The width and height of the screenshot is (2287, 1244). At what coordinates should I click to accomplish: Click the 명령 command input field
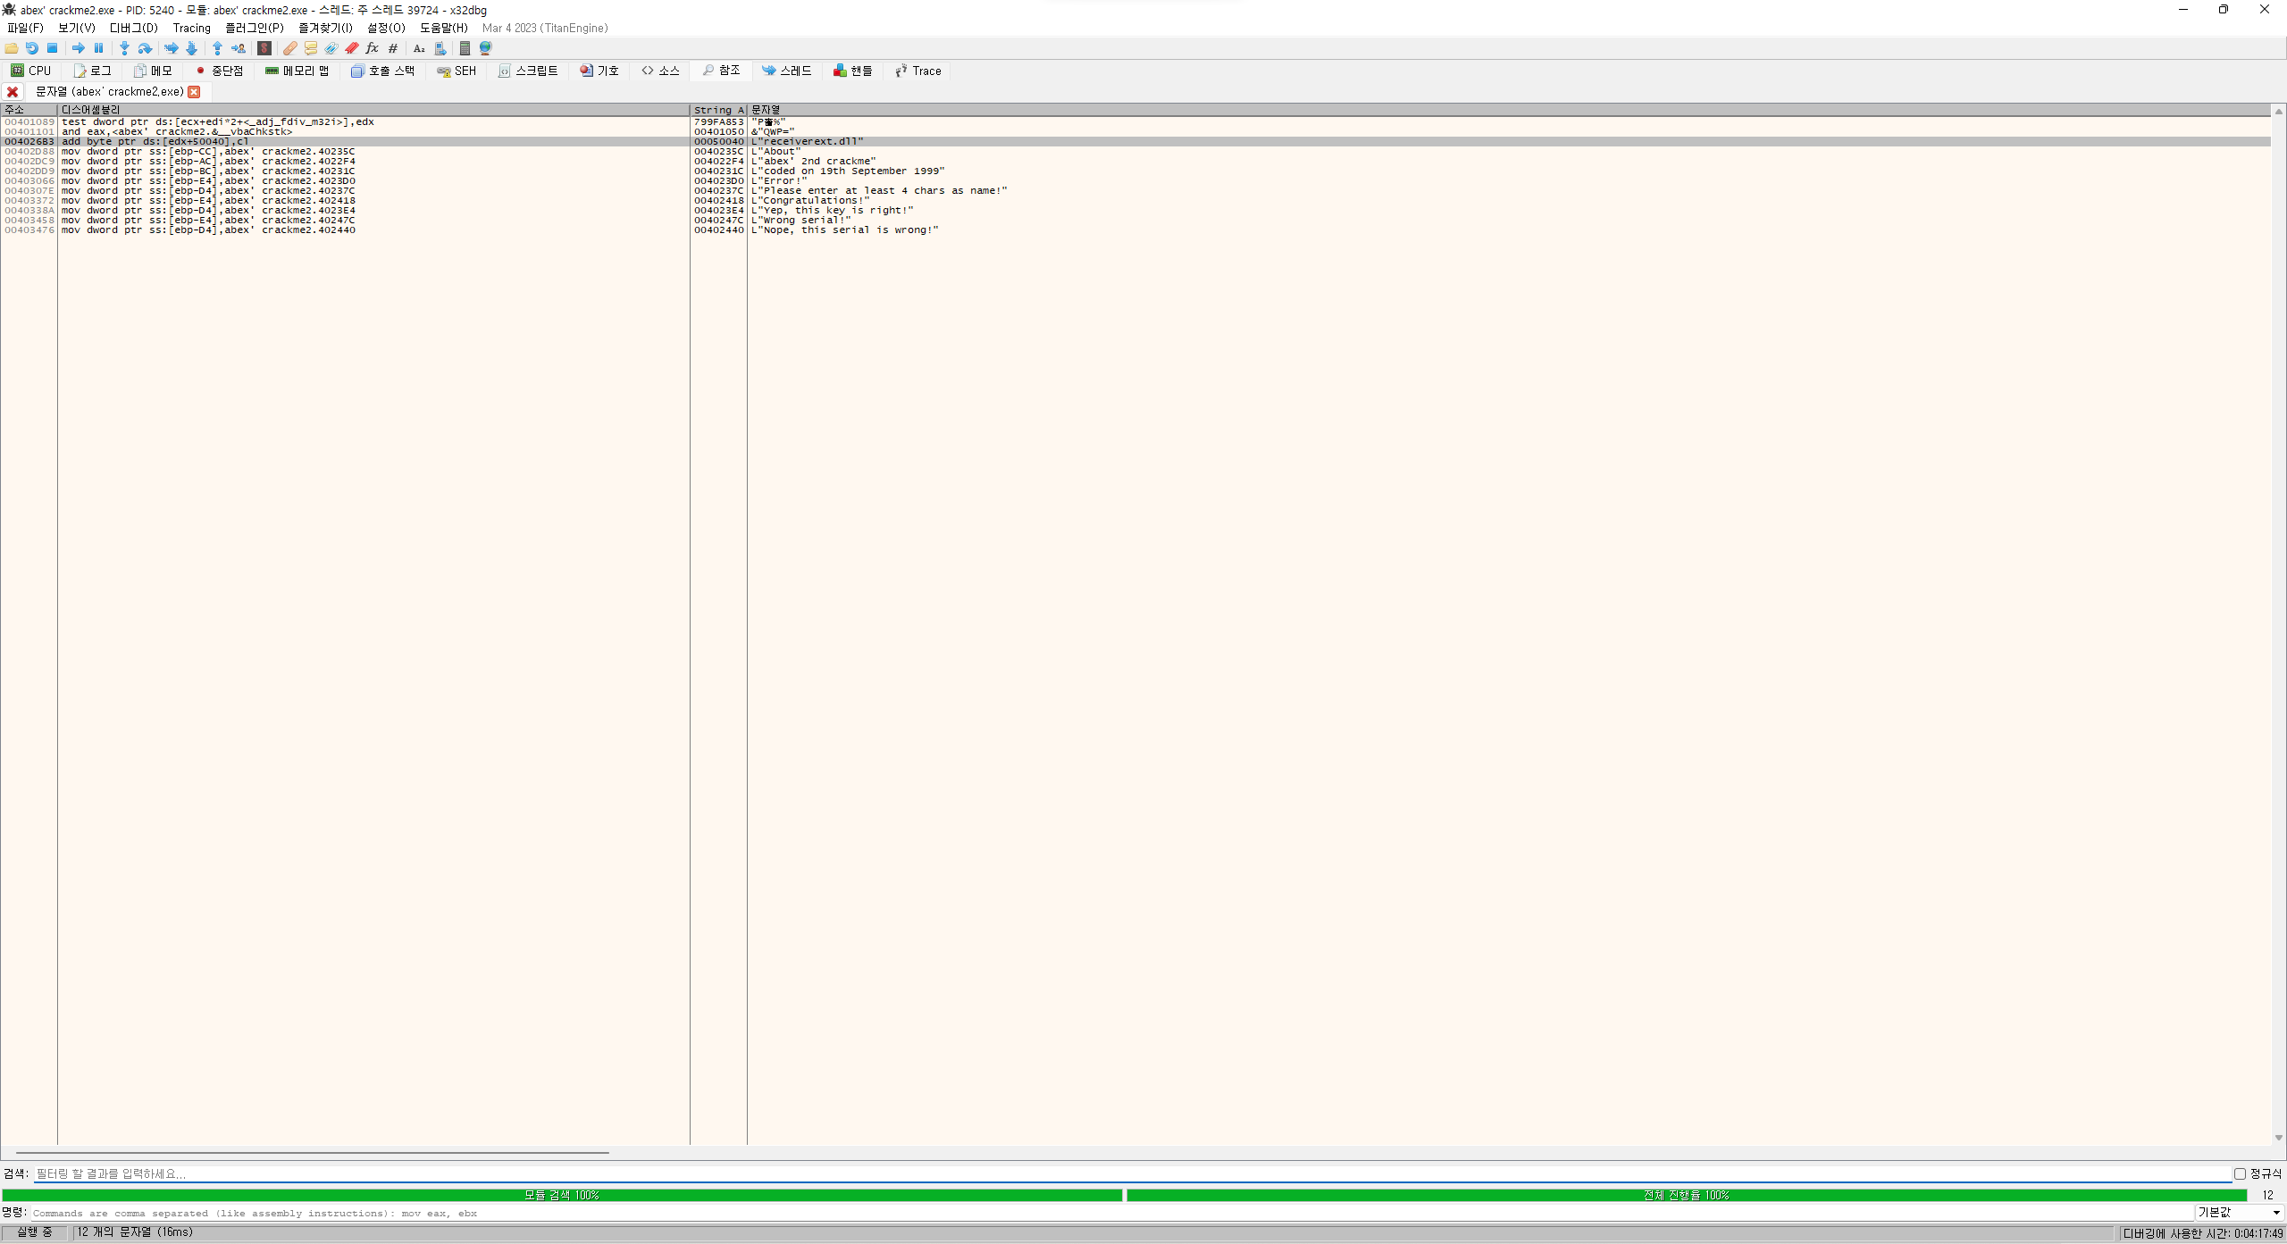(1112, 1213)
